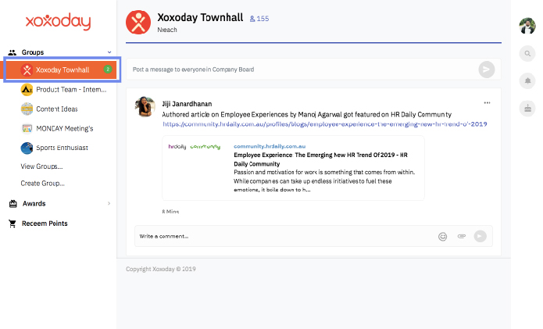This screenshot has height=329, width=543.
Task: Click the search icon on right rail
Action: 527,54
